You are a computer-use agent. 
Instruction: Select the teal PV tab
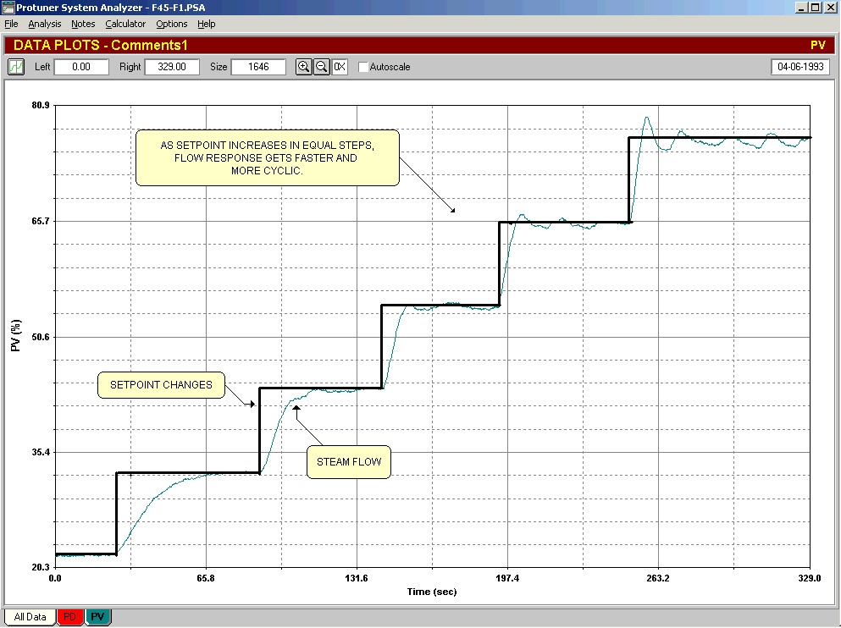click(98, 617)
